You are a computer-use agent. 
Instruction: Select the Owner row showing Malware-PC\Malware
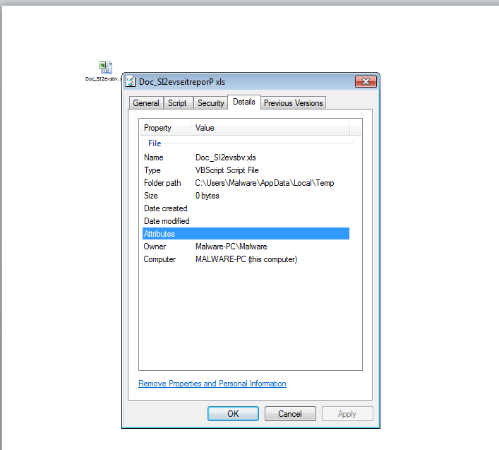coord(244,247)
